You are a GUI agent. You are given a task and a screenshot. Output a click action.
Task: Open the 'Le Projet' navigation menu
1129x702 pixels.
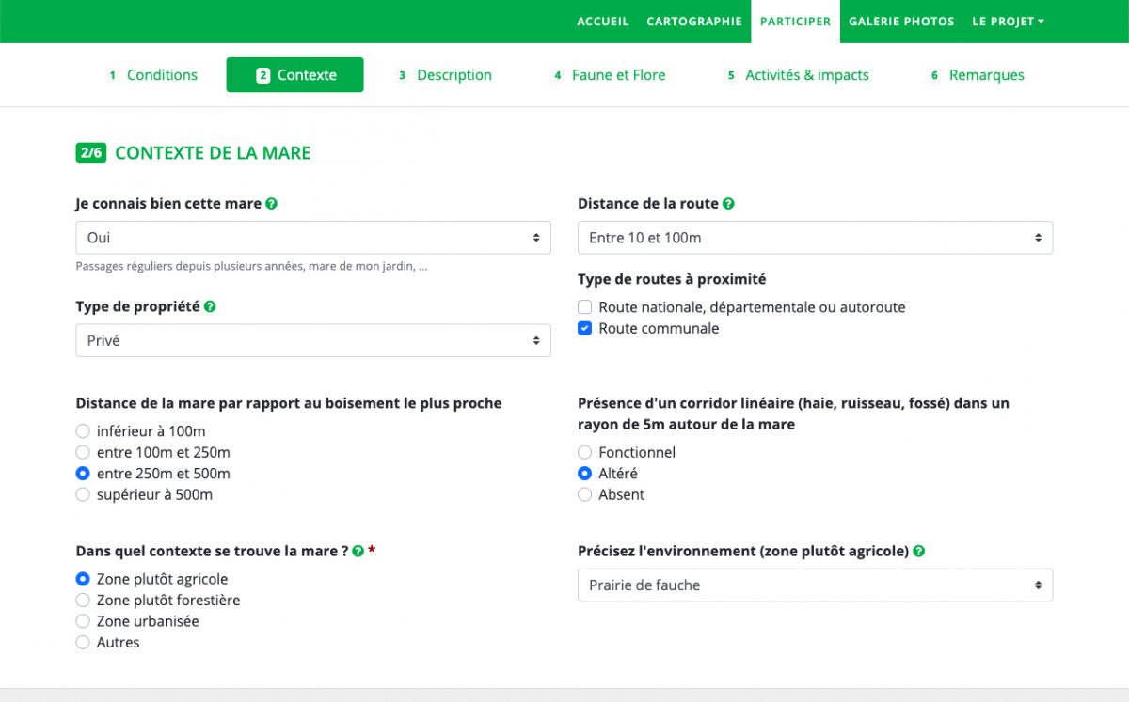1008,21
